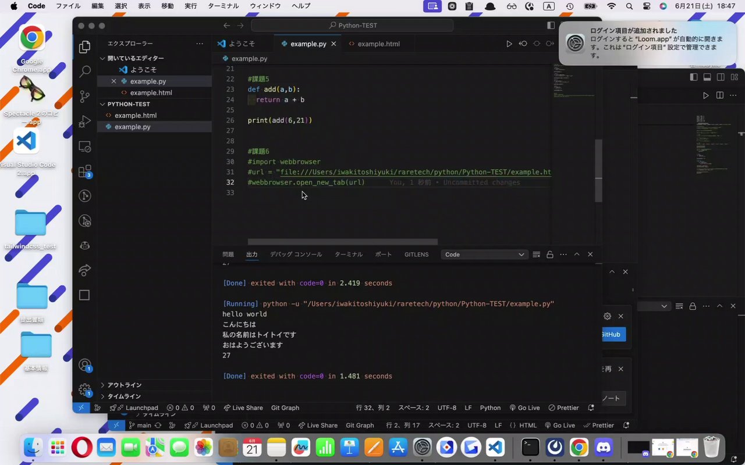The image size is (745, 465).
Task: Open the Visual Studio Code icon in the Dock
Action: tap(495, 448)
